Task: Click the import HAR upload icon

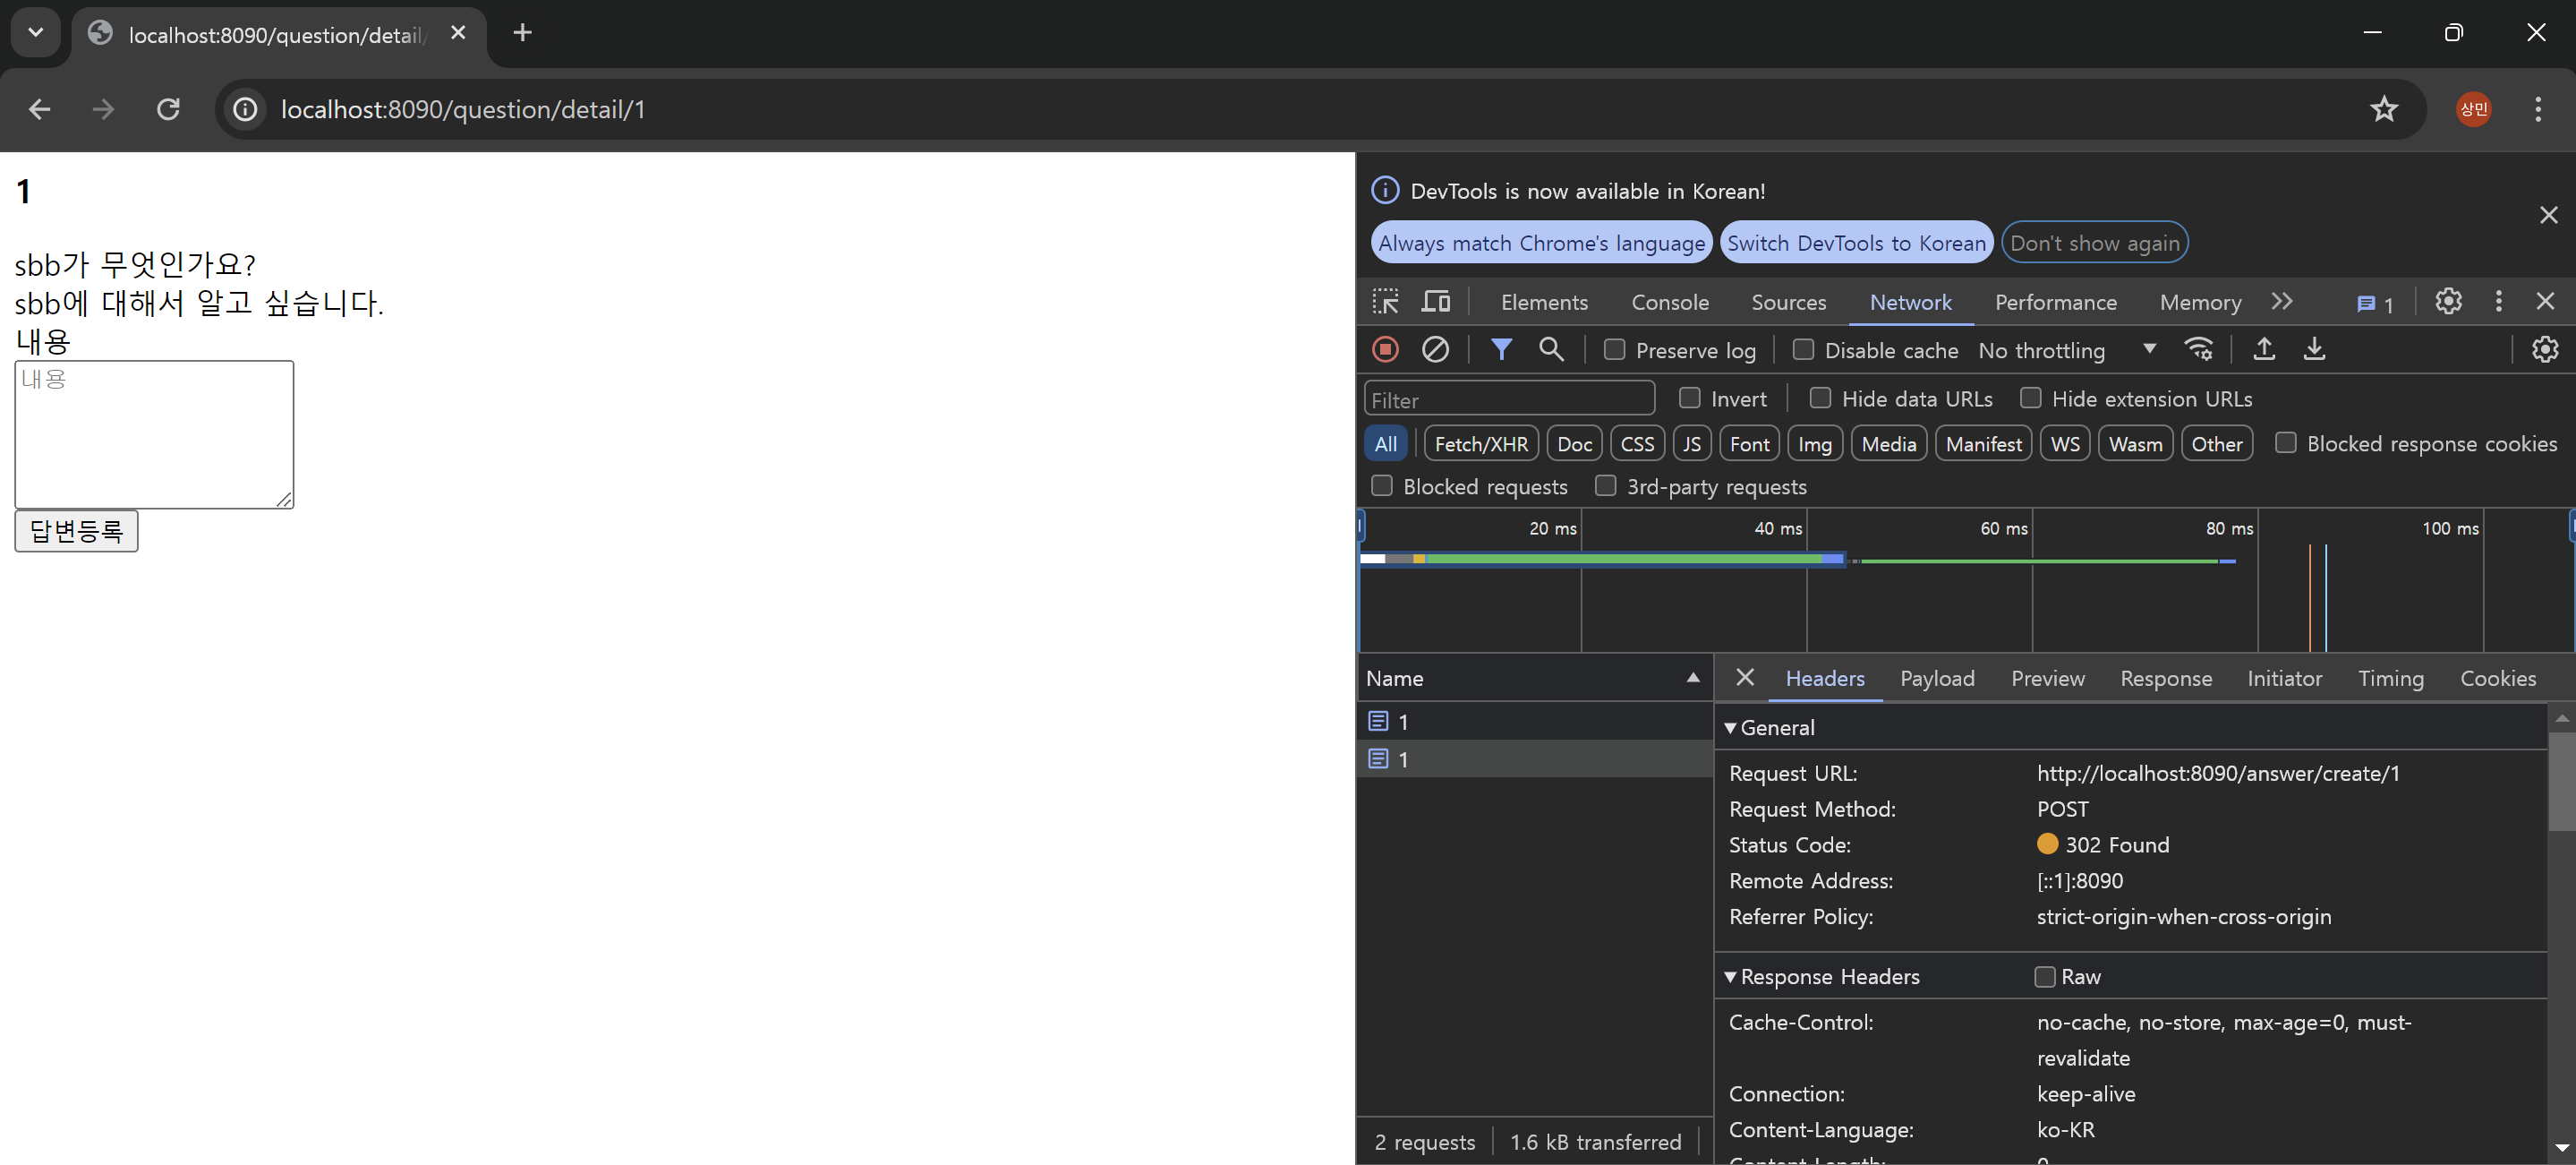Action: pyautogui.click(x=2264, y=349)
